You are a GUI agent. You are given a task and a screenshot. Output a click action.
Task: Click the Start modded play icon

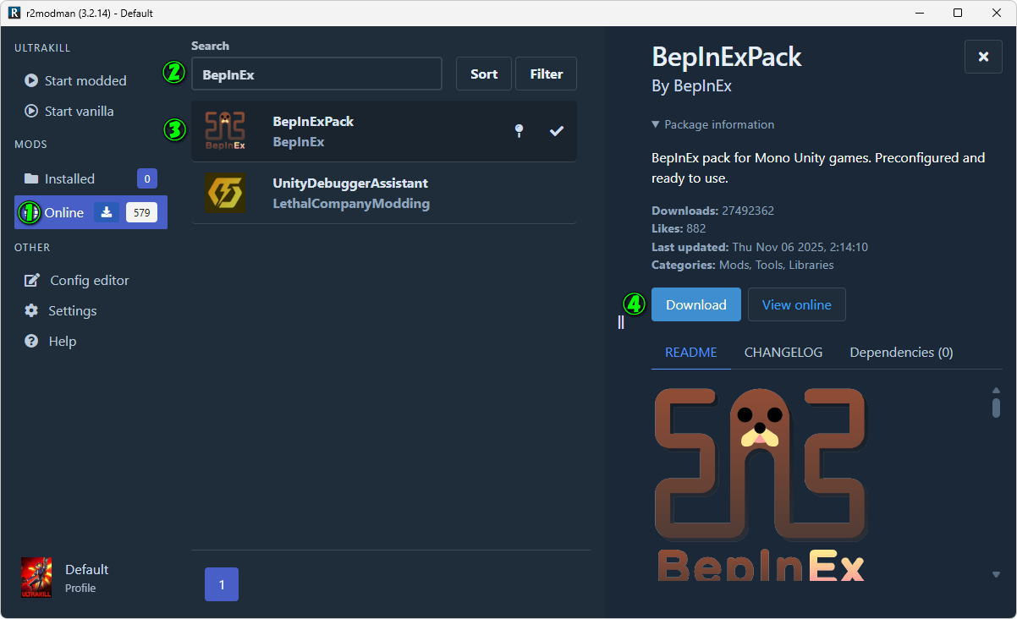[31, 80]
